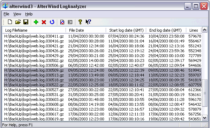210x128 pixels.
Task: Click the vertical scrollbar thumb
Action: point(204,93)
